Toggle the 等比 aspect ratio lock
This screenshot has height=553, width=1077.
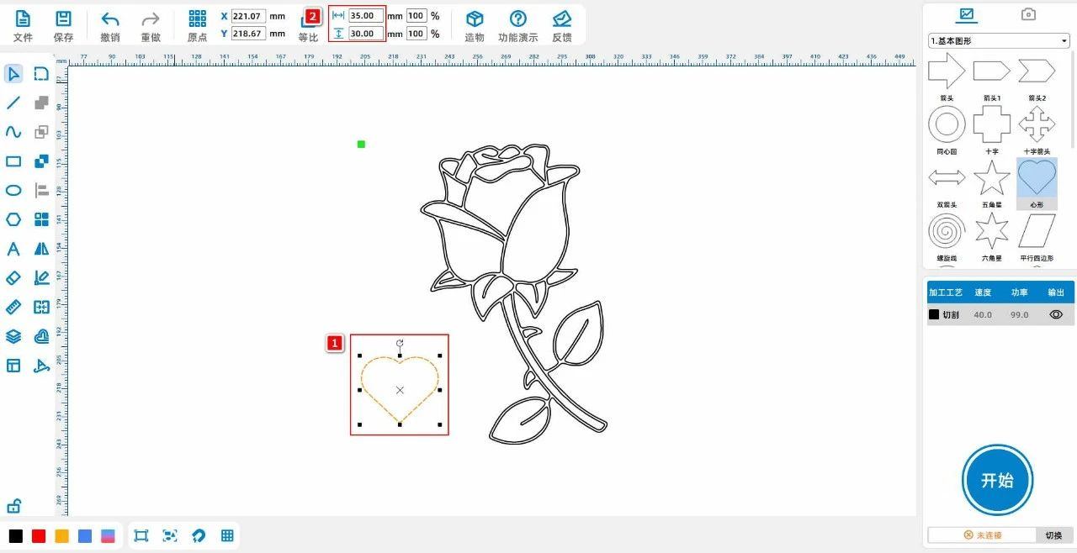[x=308, y=25]
